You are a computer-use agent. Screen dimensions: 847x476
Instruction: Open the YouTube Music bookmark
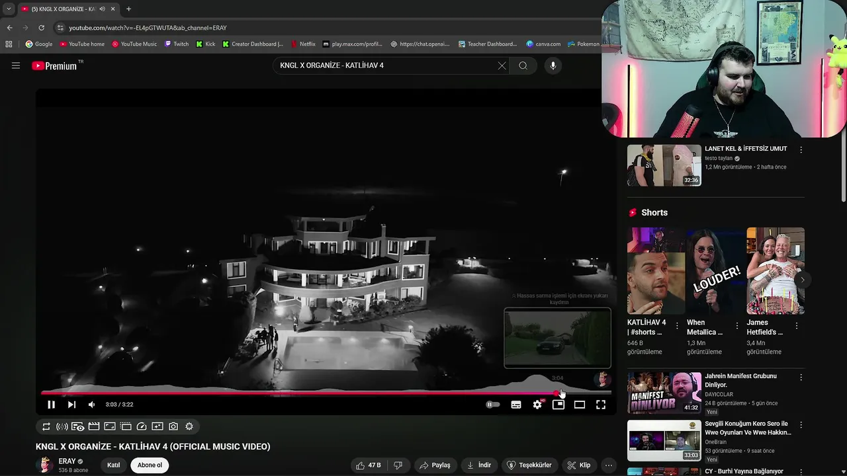tap(134, 44)
